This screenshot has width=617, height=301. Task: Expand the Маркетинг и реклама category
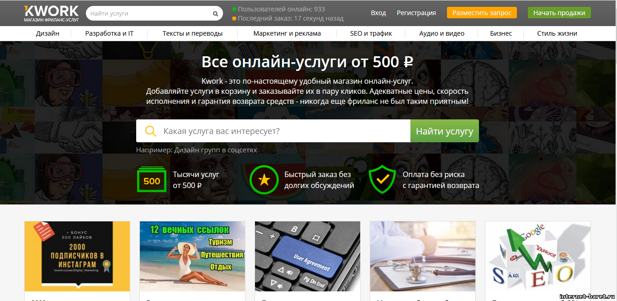click(287, 33)
